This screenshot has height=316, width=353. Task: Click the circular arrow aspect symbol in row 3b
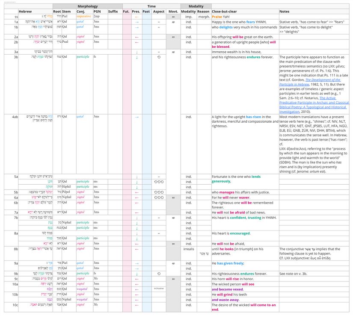click(159, 56)
